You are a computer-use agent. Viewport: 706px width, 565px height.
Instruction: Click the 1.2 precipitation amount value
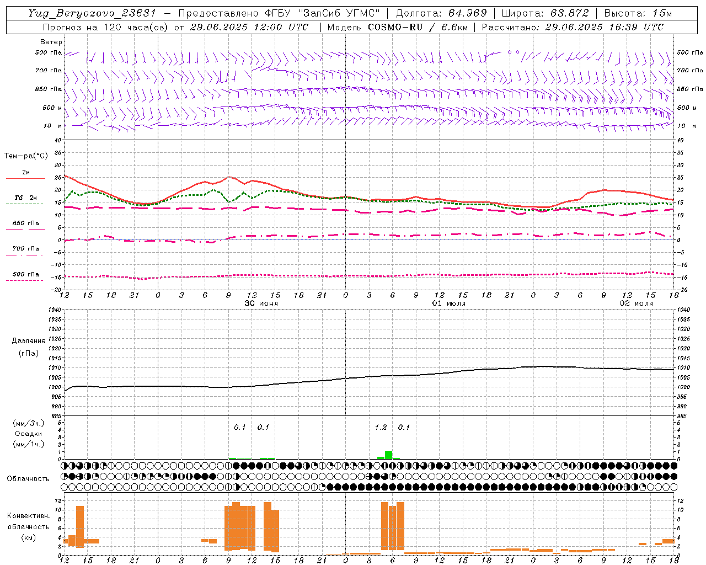[381, 428]
